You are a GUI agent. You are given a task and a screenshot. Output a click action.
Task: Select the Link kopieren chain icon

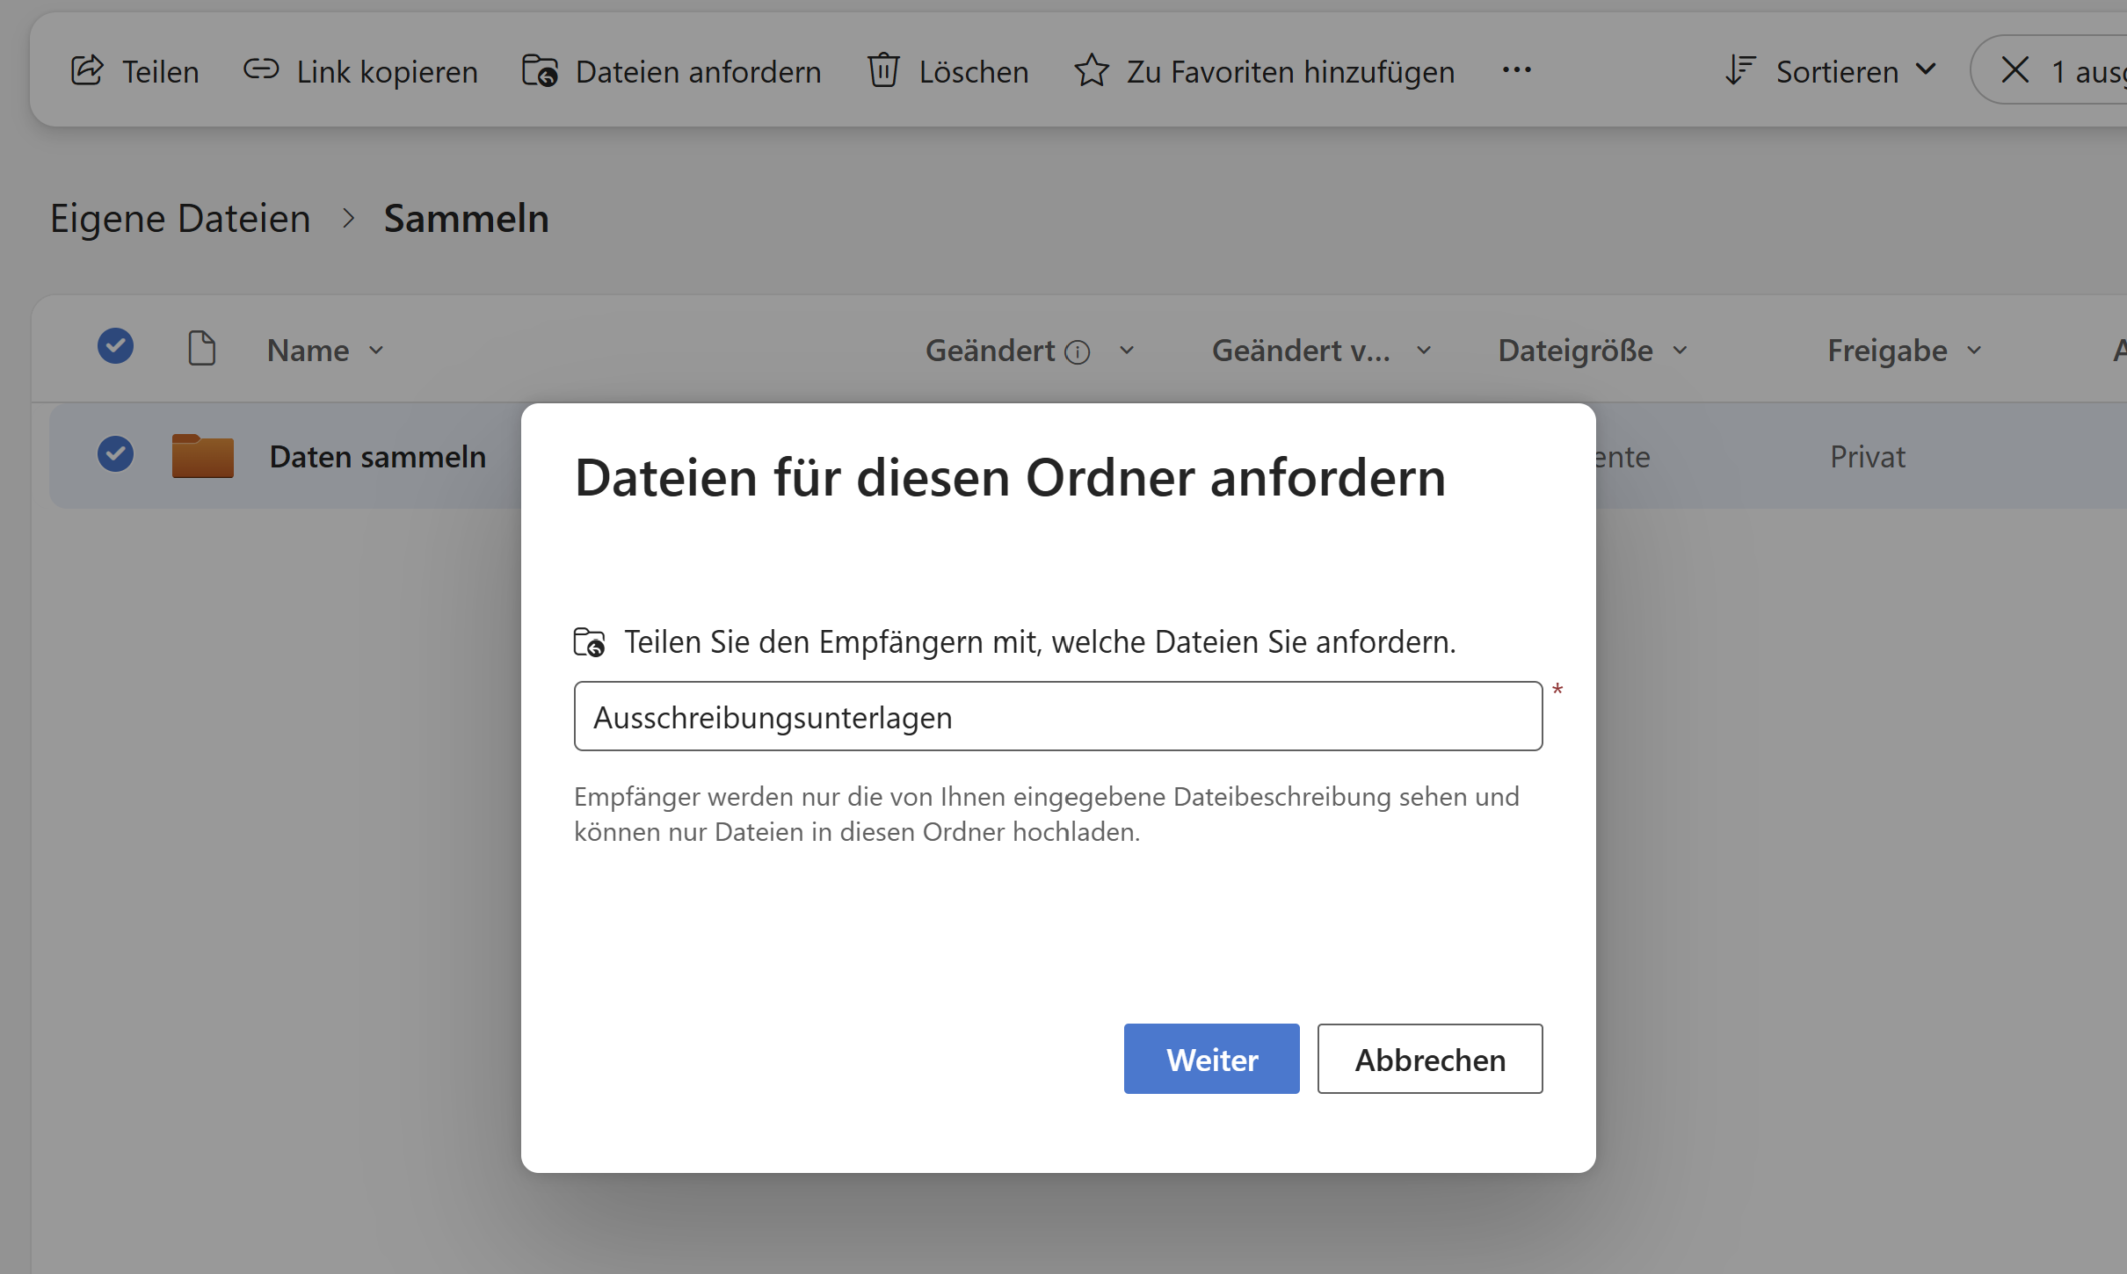pos(260,70)
